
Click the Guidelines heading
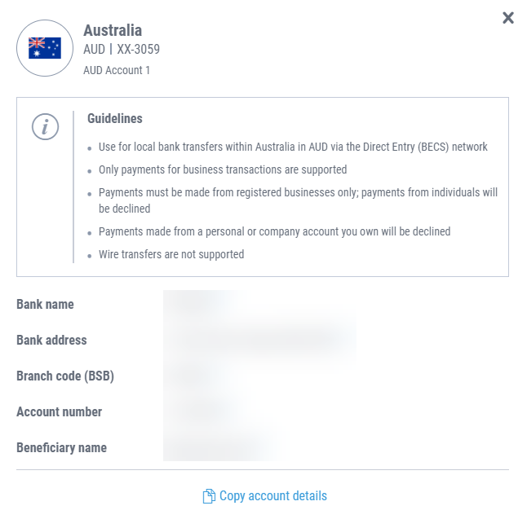[x=115, y=118]
